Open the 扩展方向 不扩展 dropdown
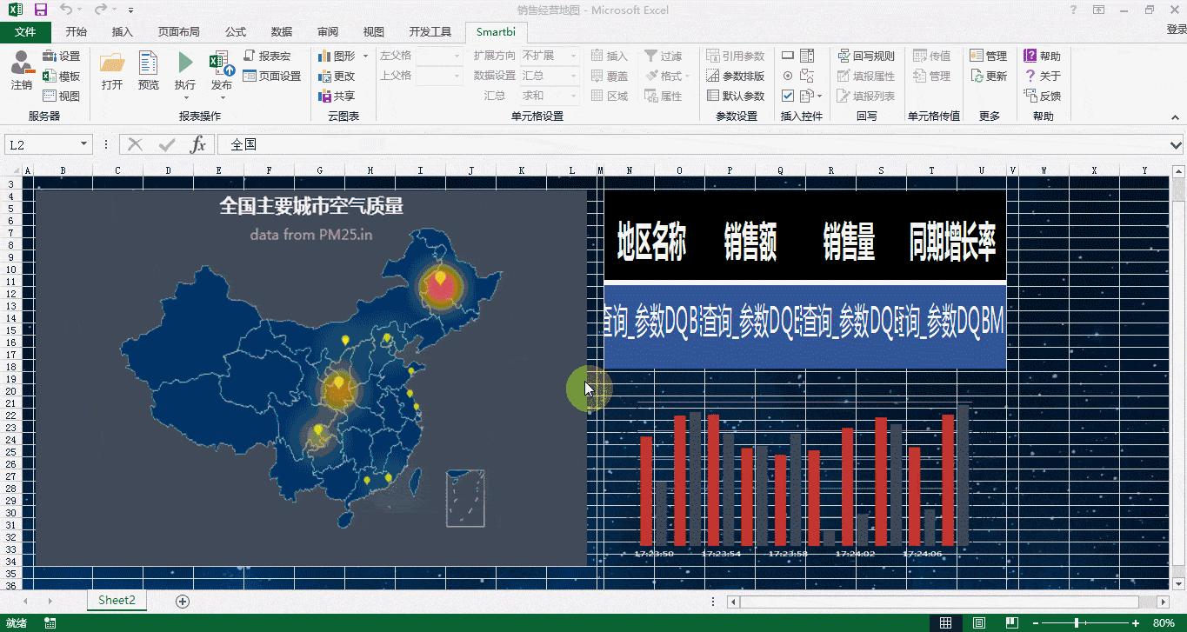The width and height of the screenshot is (1187, 632). coord(574,55)
